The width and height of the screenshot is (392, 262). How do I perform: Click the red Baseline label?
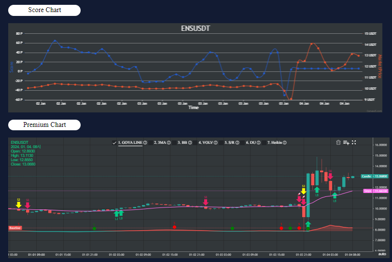pos(15,228)
